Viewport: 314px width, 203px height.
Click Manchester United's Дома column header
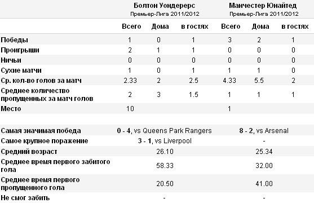point(260,27)
